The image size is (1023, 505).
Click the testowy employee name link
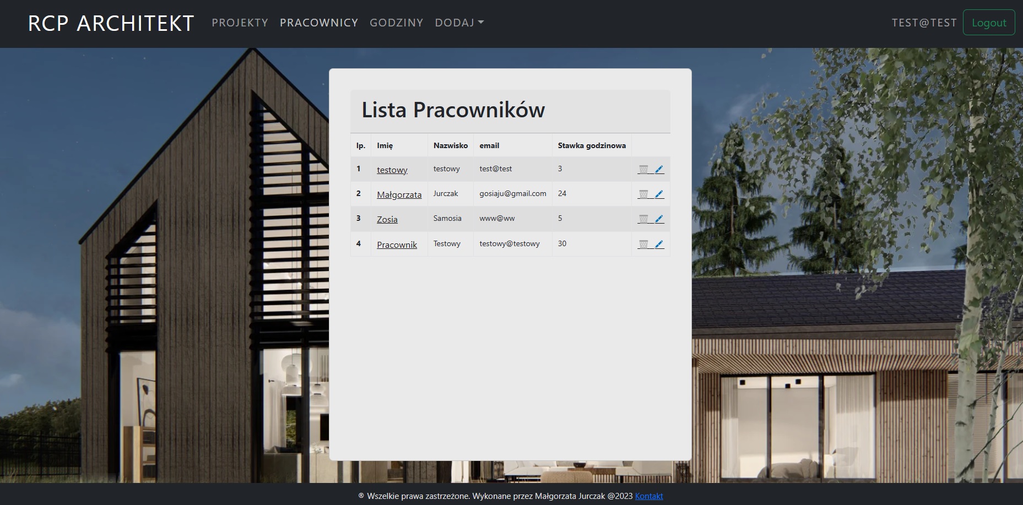(x=392, y=170)
